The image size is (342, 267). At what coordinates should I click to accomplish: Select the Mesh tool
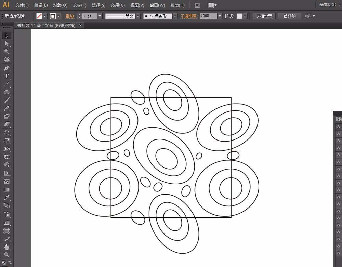point(6,181)
